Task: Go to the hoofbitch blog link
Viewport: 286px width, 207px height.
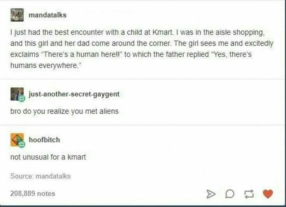Action: click(44, 140)
